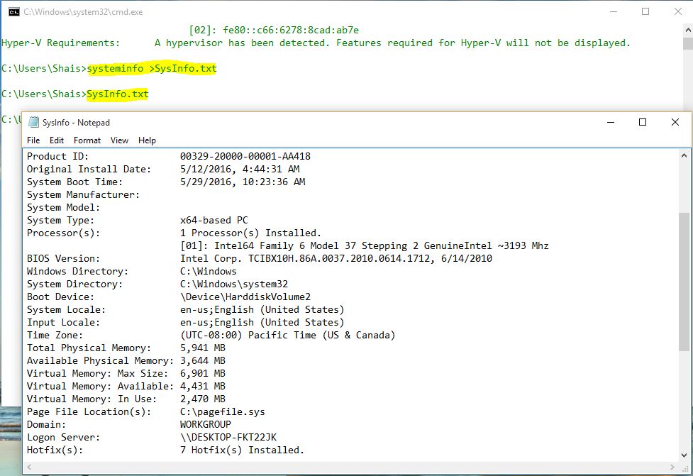
Task: Click the command prompt close icon
Action: click(x=679, y=11)
